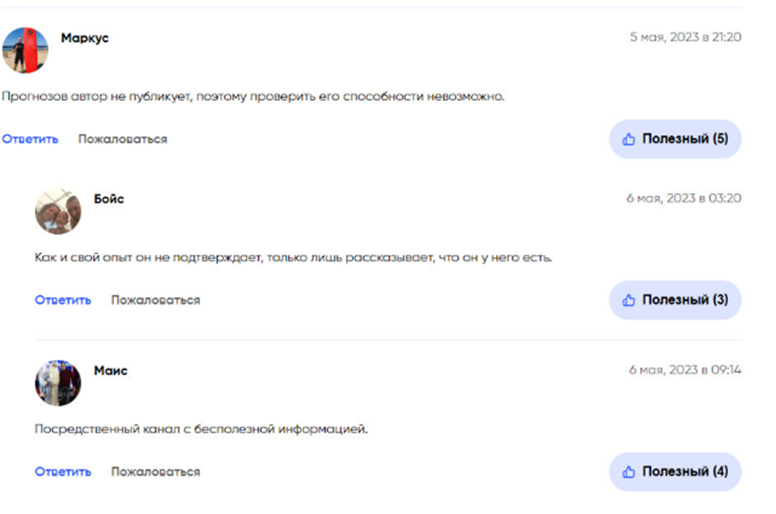Mark Бойс's reply as Полезный (3)
776x514 pixels.
(x=675, y=300)
